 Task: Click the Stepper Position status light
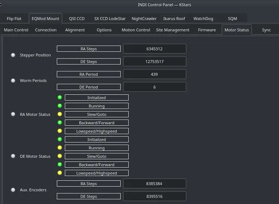[x=13, y=55]
